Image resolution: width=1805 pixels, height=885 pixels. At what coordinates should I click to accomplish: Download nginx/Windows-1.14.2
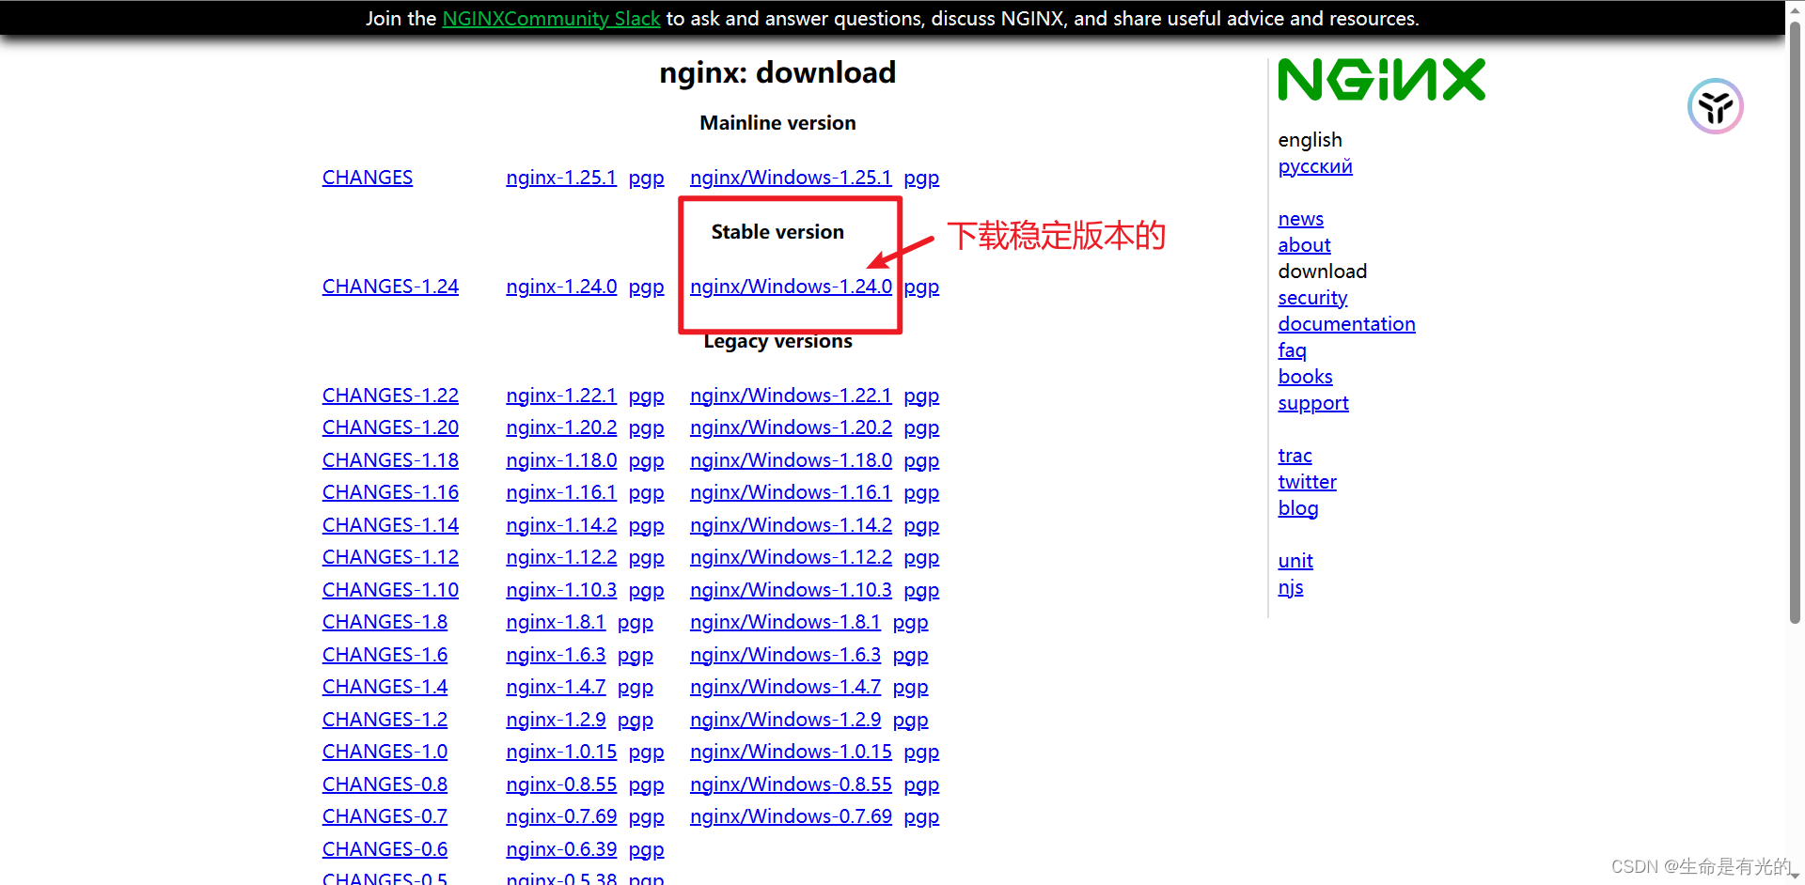click(791, 525)
